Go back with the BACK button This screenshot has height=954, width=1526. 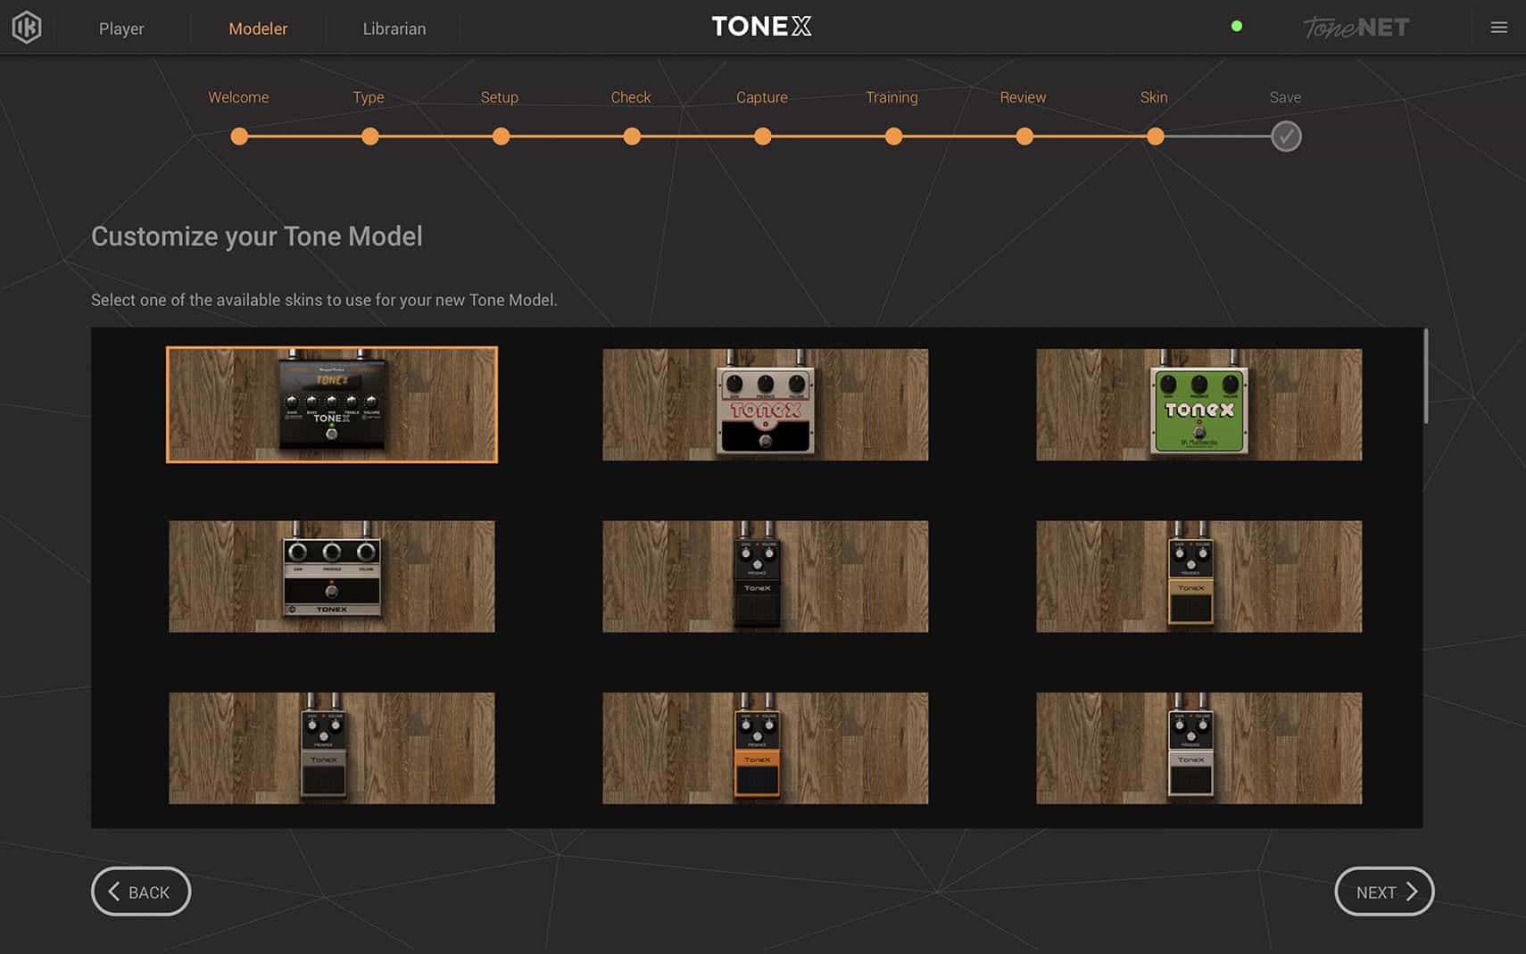pos(141,892)
